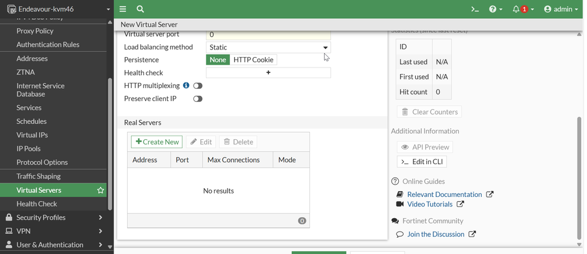This screenshot has height=254, width=587.
Task: Open the Relevant Documentation link
Action: coord(445,195)
